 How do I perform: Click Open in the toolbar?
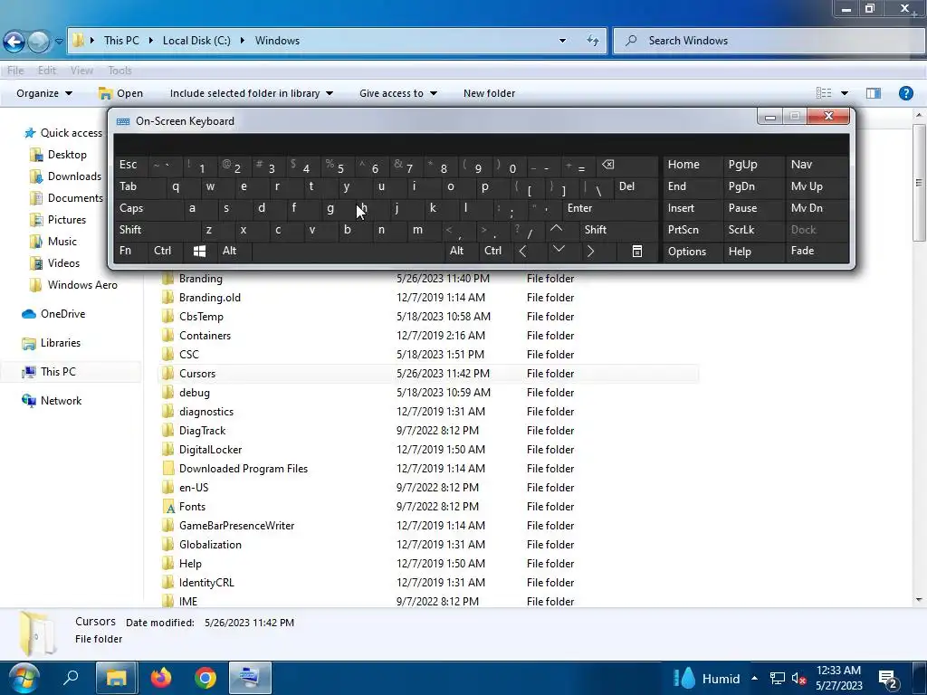point(120,93)
